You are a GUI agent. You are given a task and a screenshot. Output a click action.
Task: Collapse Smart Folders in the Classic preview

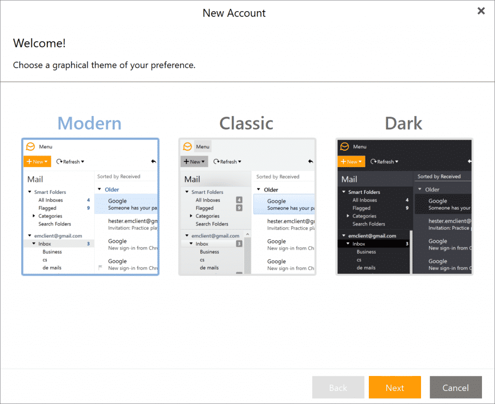[x=187, y=192]
